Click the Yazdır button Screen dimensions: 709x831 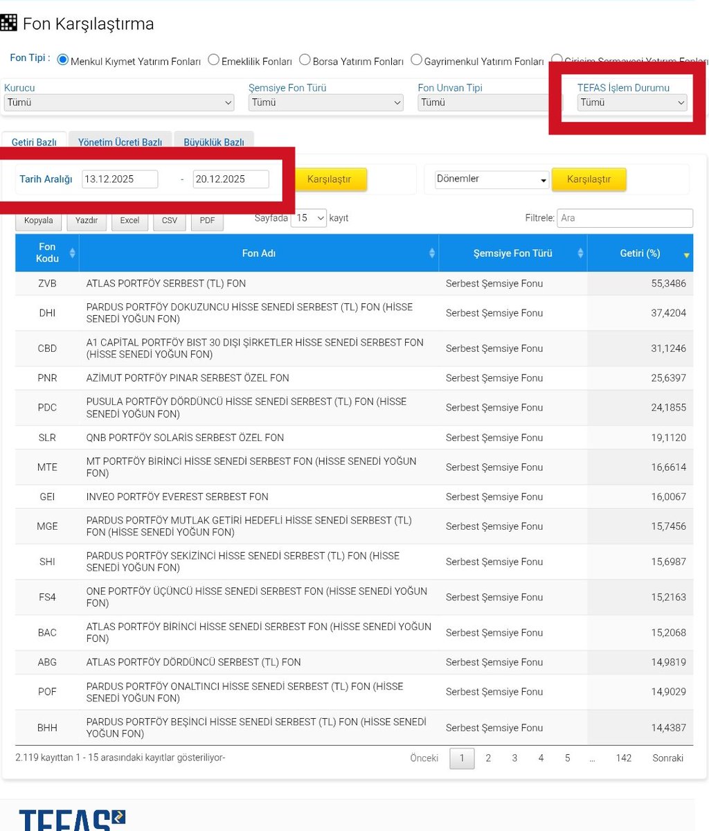click(x=87, y=221)
